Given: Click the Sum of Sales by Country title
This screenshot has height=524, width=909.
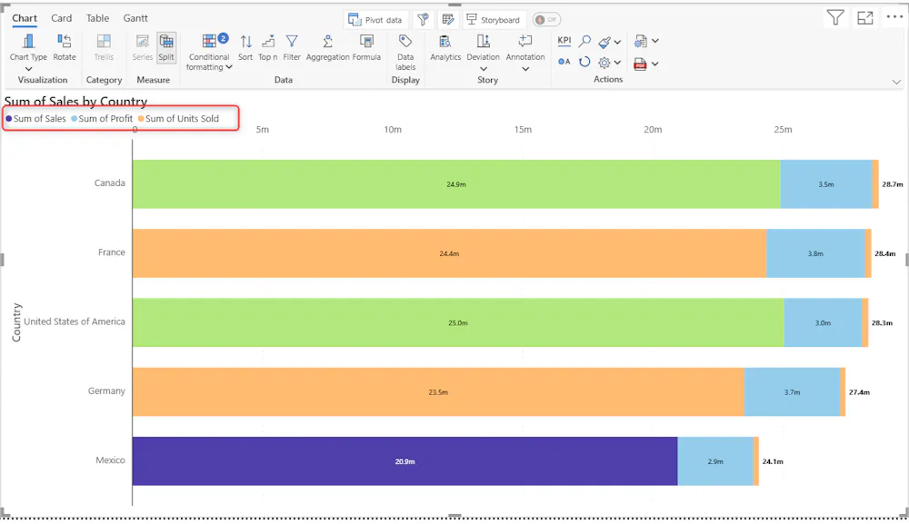Looking at the screenshot, I should point(76,102).
